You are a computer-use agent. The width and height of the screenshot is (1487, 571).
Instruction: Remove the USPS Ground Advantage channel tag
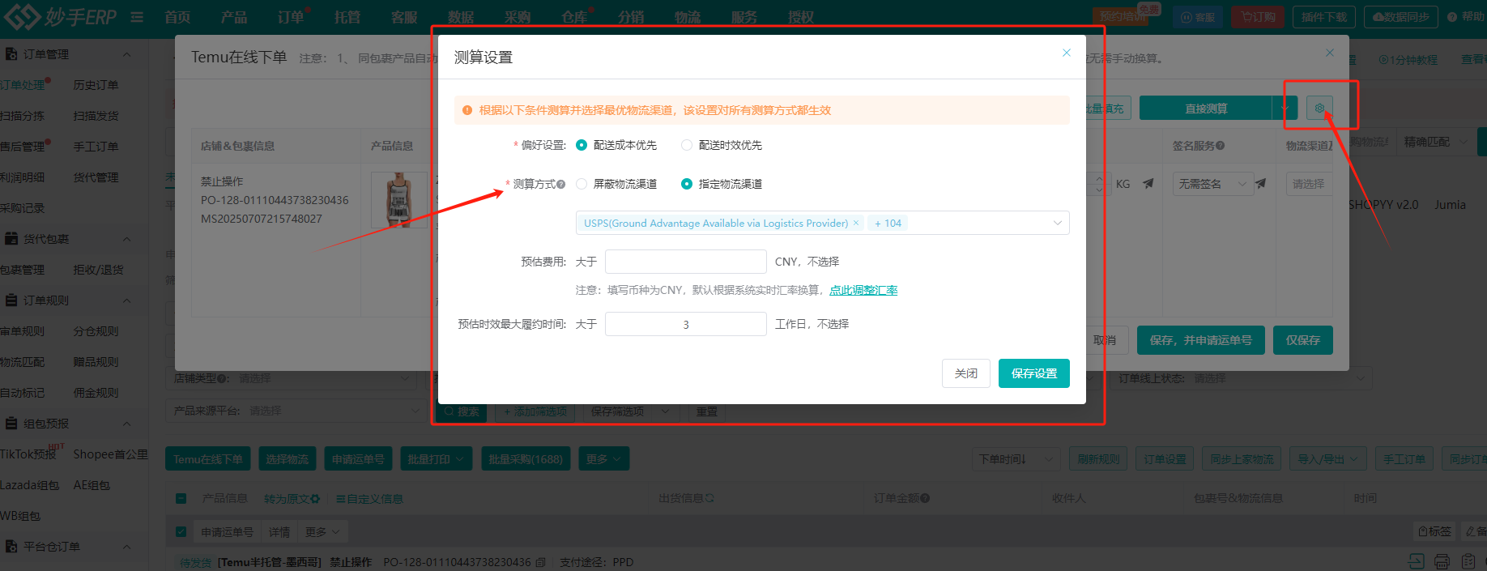click(855, 224)
